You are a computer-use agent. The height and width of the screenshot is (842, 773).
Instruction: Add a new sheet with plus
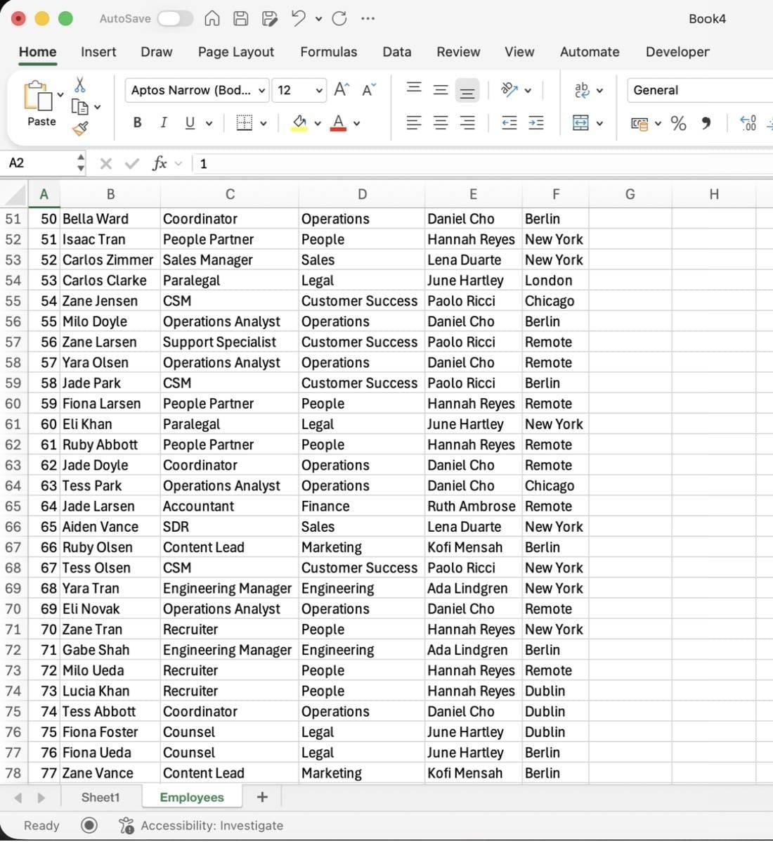[262, 798]
